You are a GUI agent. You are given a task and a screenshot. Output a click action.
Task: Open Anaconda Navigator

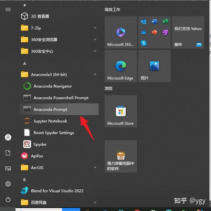pos(59,86)
